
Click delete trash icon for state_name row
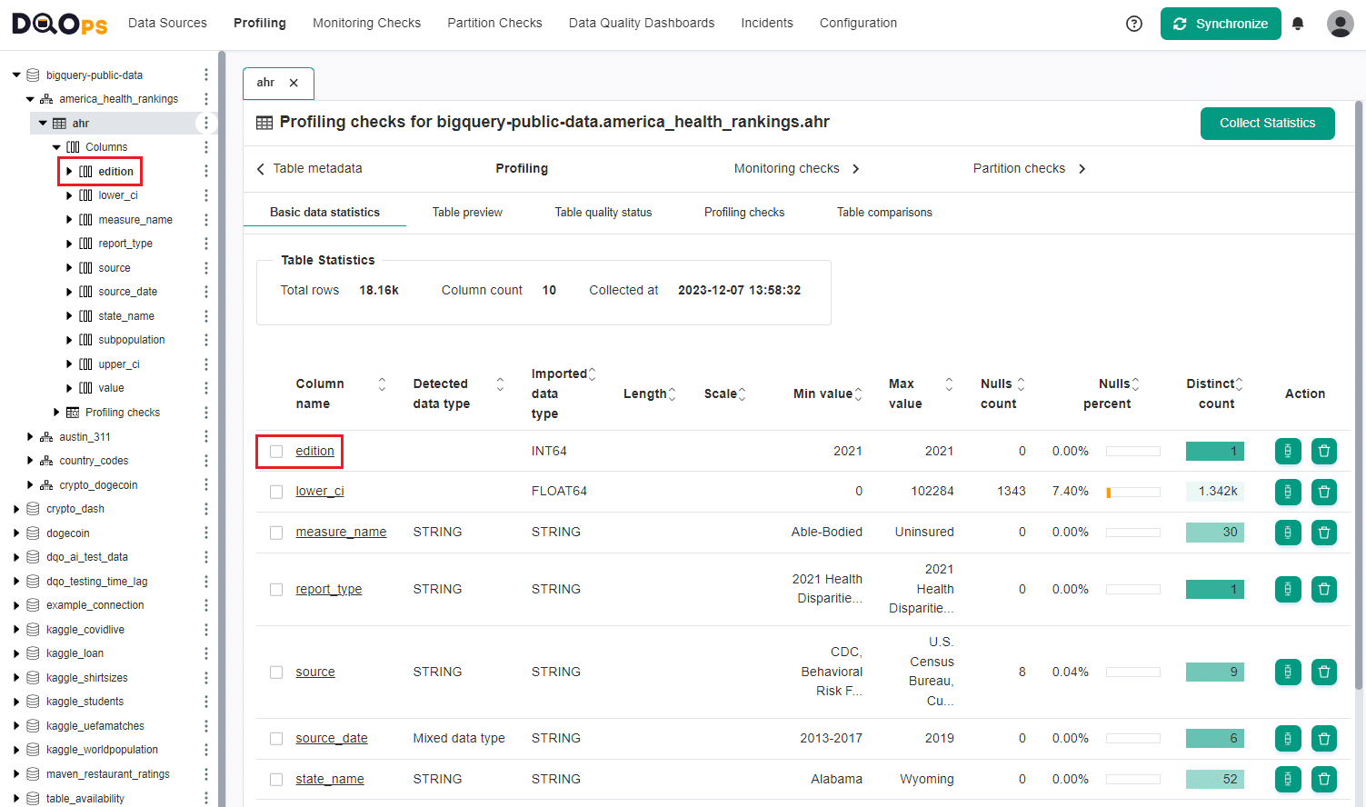[1323, 779]
